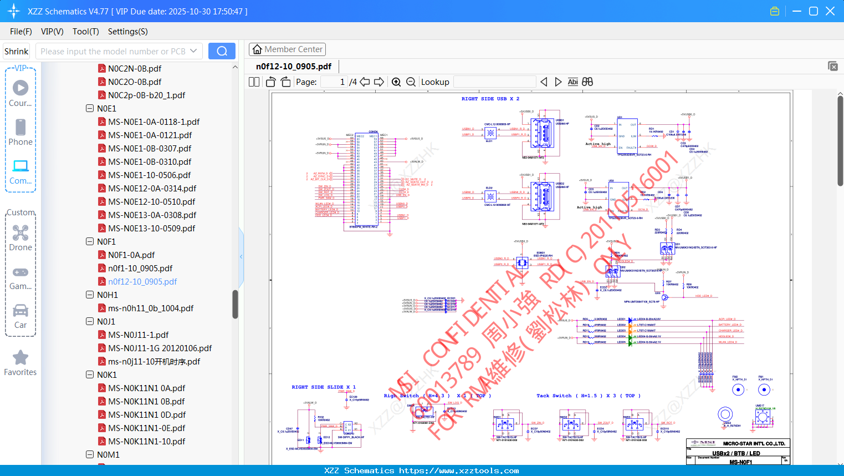The image size is (844, 476).
Task: Collapse the N0M1 folder
Action: click(90, 454)
